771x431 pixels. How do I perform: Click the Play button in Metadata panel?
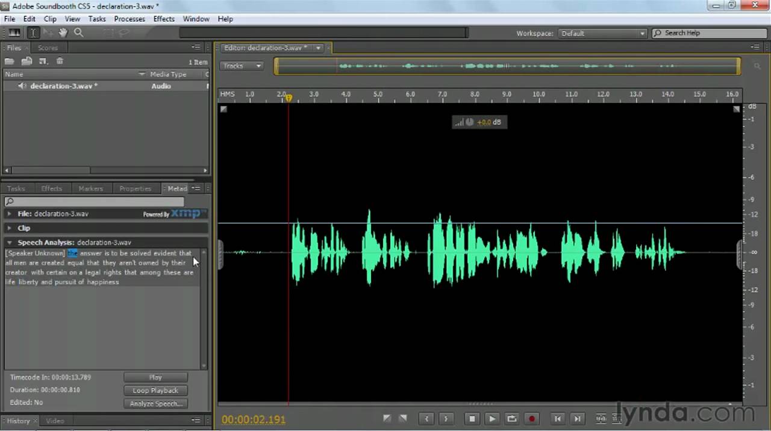click(155, 377)
